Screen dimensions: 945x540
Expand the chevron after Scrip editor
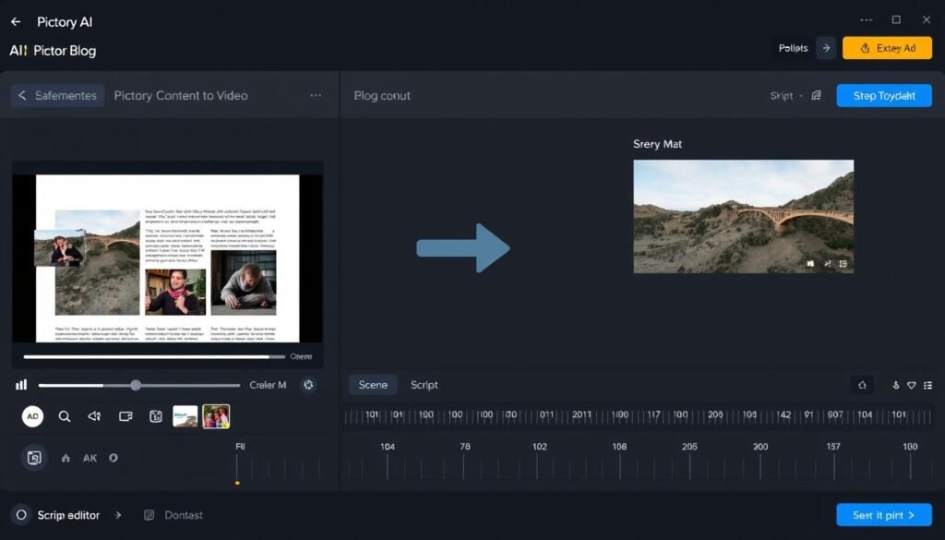coord(117,515)
